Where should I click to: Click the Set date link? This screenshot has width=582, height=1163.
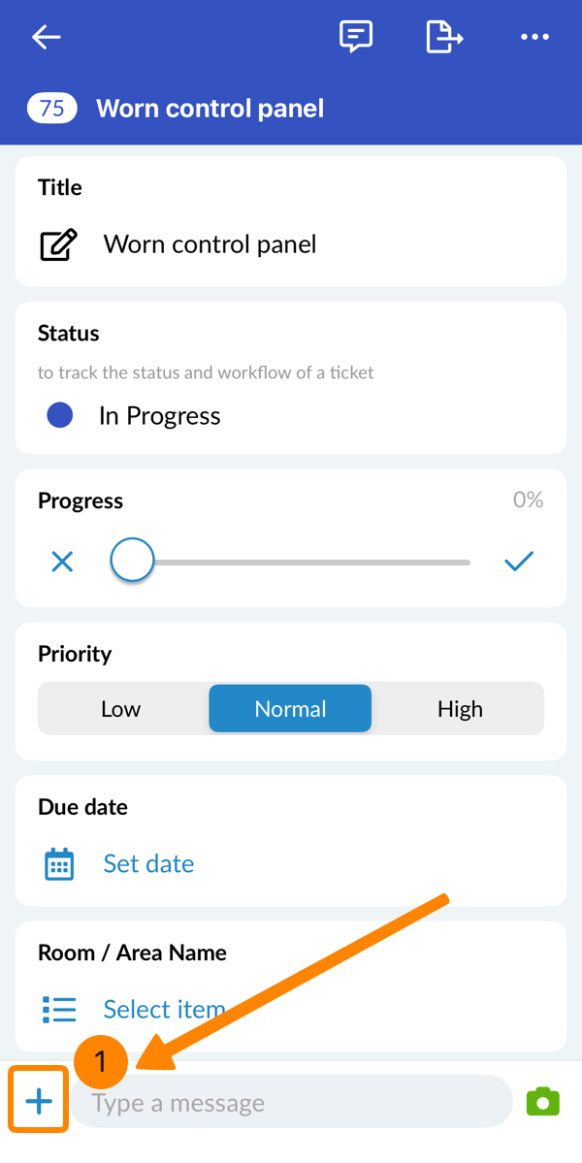148,863
